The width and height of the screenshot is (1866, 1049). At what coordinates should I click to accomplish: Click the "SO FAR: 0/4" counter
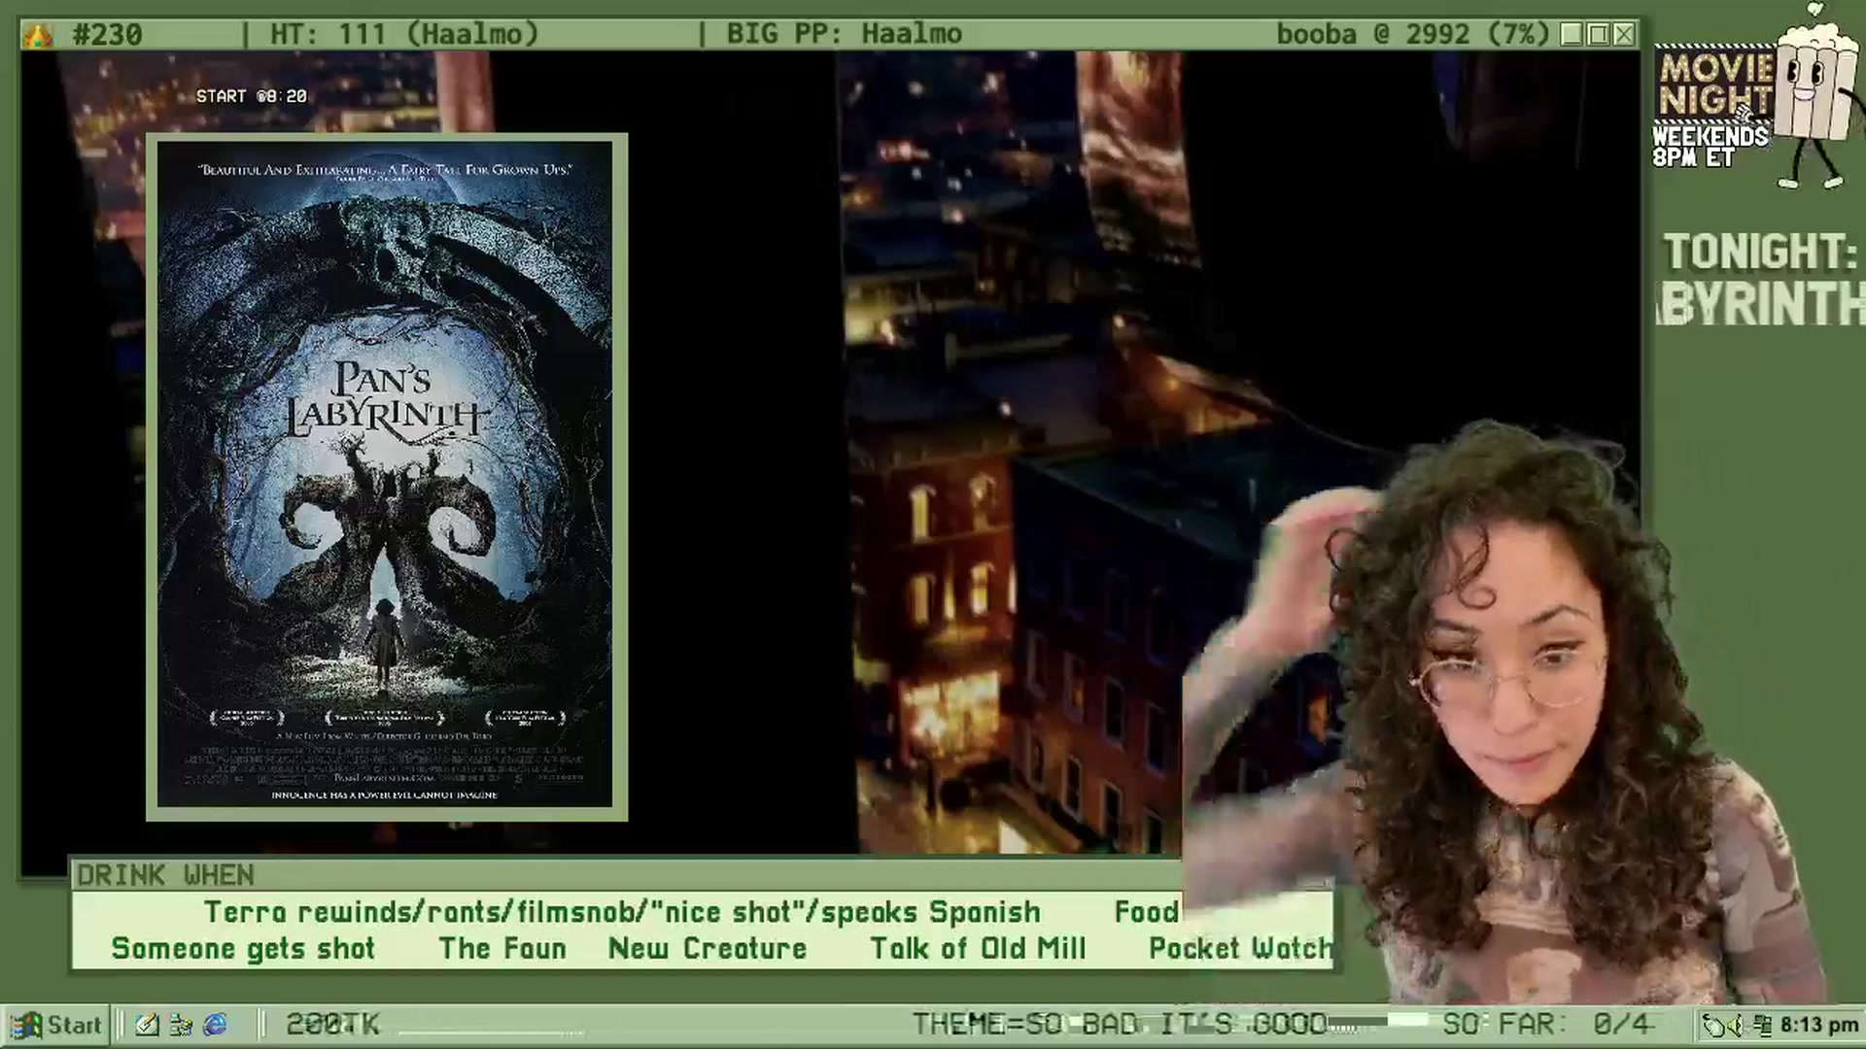(x=1546, y=1024)
